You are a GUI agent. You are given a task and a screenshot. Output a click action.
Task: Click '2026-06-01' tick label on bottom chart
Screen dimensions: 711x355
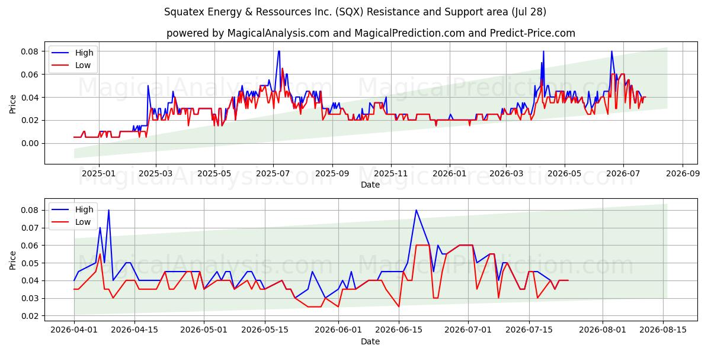pyautogui.click(x=338, y=331)
